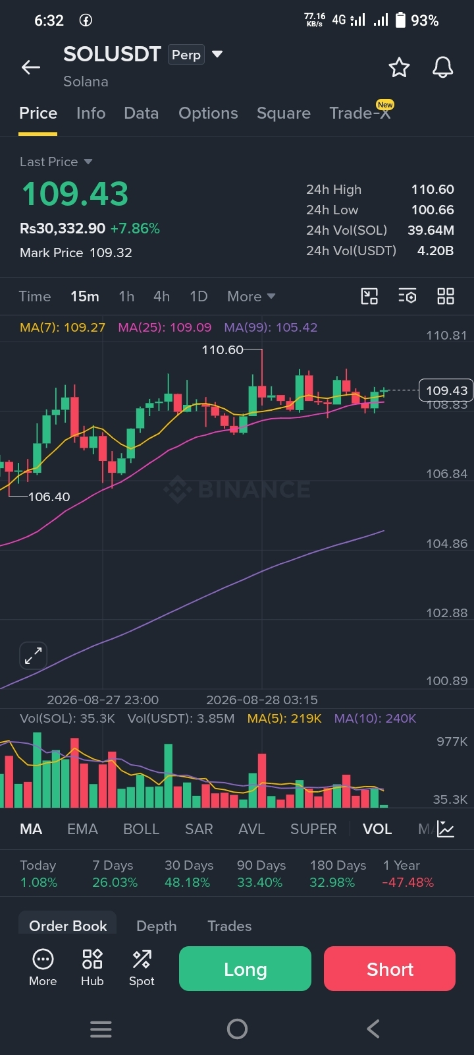474x1055 pixels.
Task: Select the 1D chart interval
Action: [x=199, y=297]
